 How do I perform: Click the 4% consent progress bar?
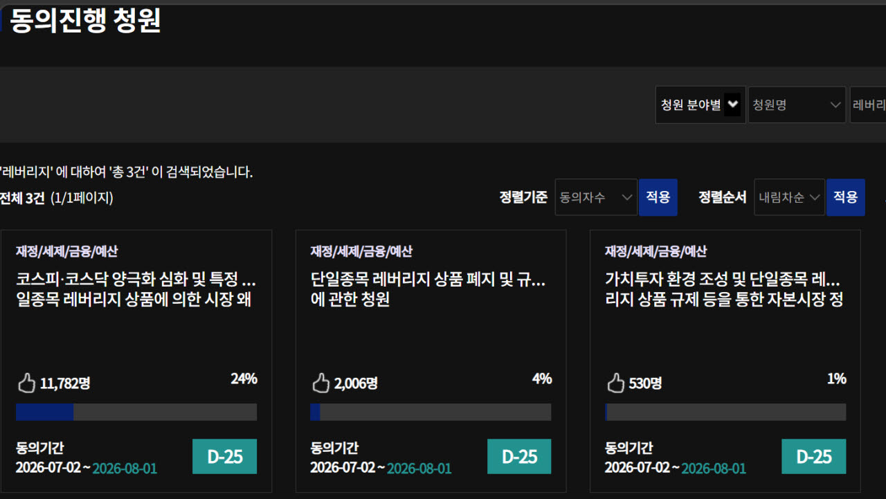point(431,412)
